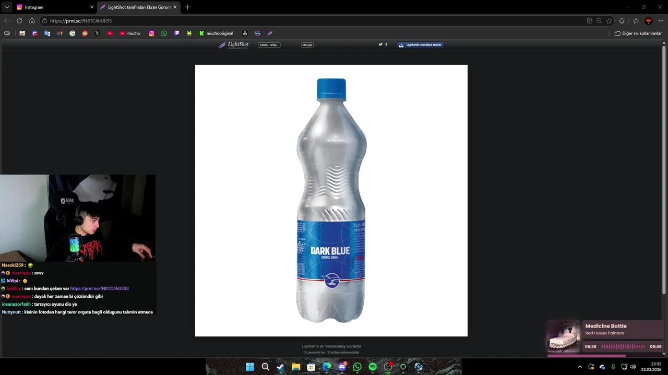This screenshot has height=375, width=668.
Task: Open the ChatGPT bookmark icon
Action: tap(245, 33)
